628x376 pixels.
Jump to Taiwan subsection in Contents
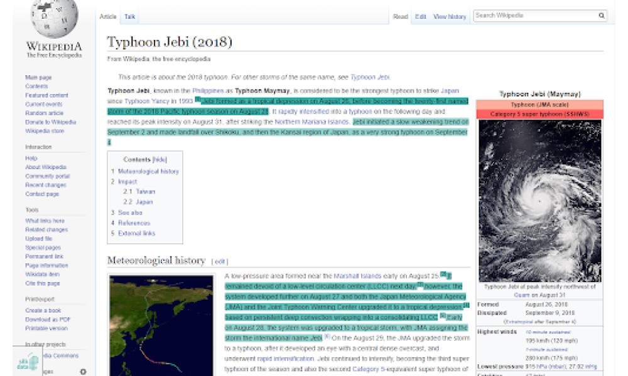tap(145, 192)
